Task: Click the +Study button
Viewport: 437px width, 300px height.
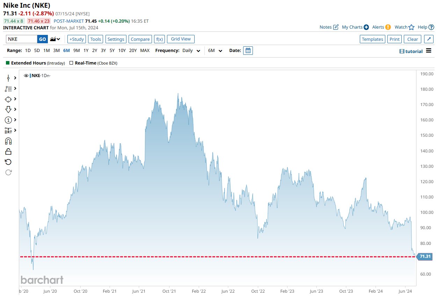Action: pos(77,39)
